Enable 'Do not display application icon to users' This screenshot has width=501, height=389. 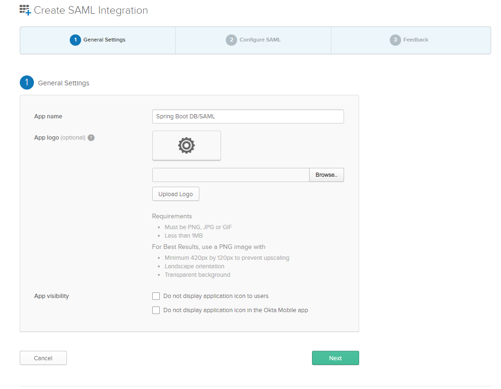click(x=156, y=296)
